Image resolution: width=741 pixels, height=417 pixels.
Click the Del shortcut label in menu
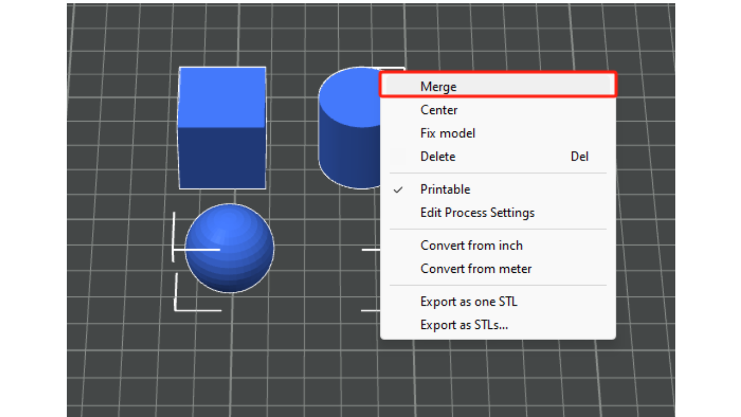(x=579, y=156)
